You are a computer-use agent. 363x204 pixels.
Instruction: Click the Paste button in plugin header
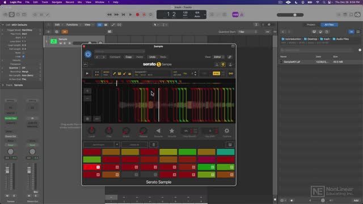click(140, 57)
